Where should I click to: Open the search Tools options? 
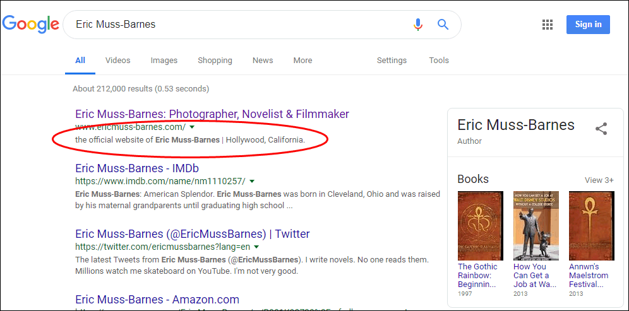pos(439,61)
